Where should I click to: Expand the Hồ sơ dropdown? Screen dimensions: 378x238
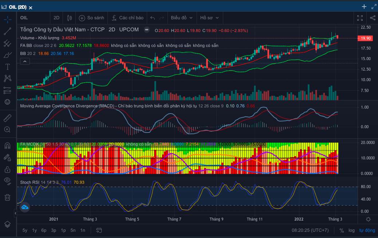pos(209,18)
